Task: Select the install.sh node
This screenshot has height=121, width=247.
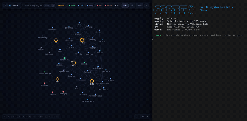Action: pos(71,75)
